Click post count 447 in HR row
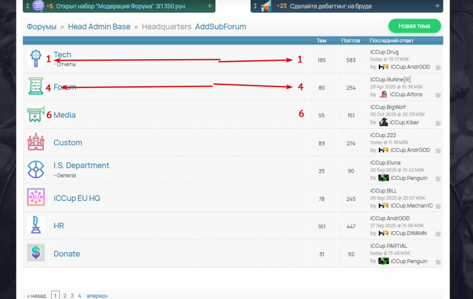The height and width of the screenshot is (299, 473). point(351,226)
